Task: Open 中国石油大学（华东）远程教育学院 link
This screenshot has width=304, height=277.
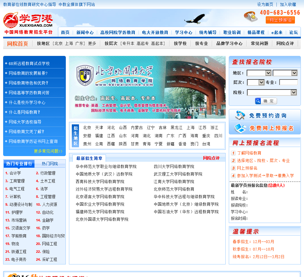Action: click(x=186, y=212)
